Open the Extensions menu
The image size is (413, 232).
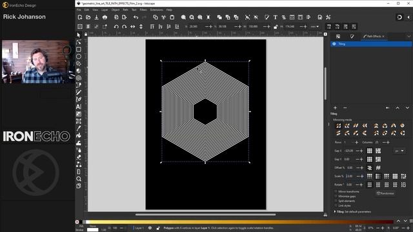156,10
